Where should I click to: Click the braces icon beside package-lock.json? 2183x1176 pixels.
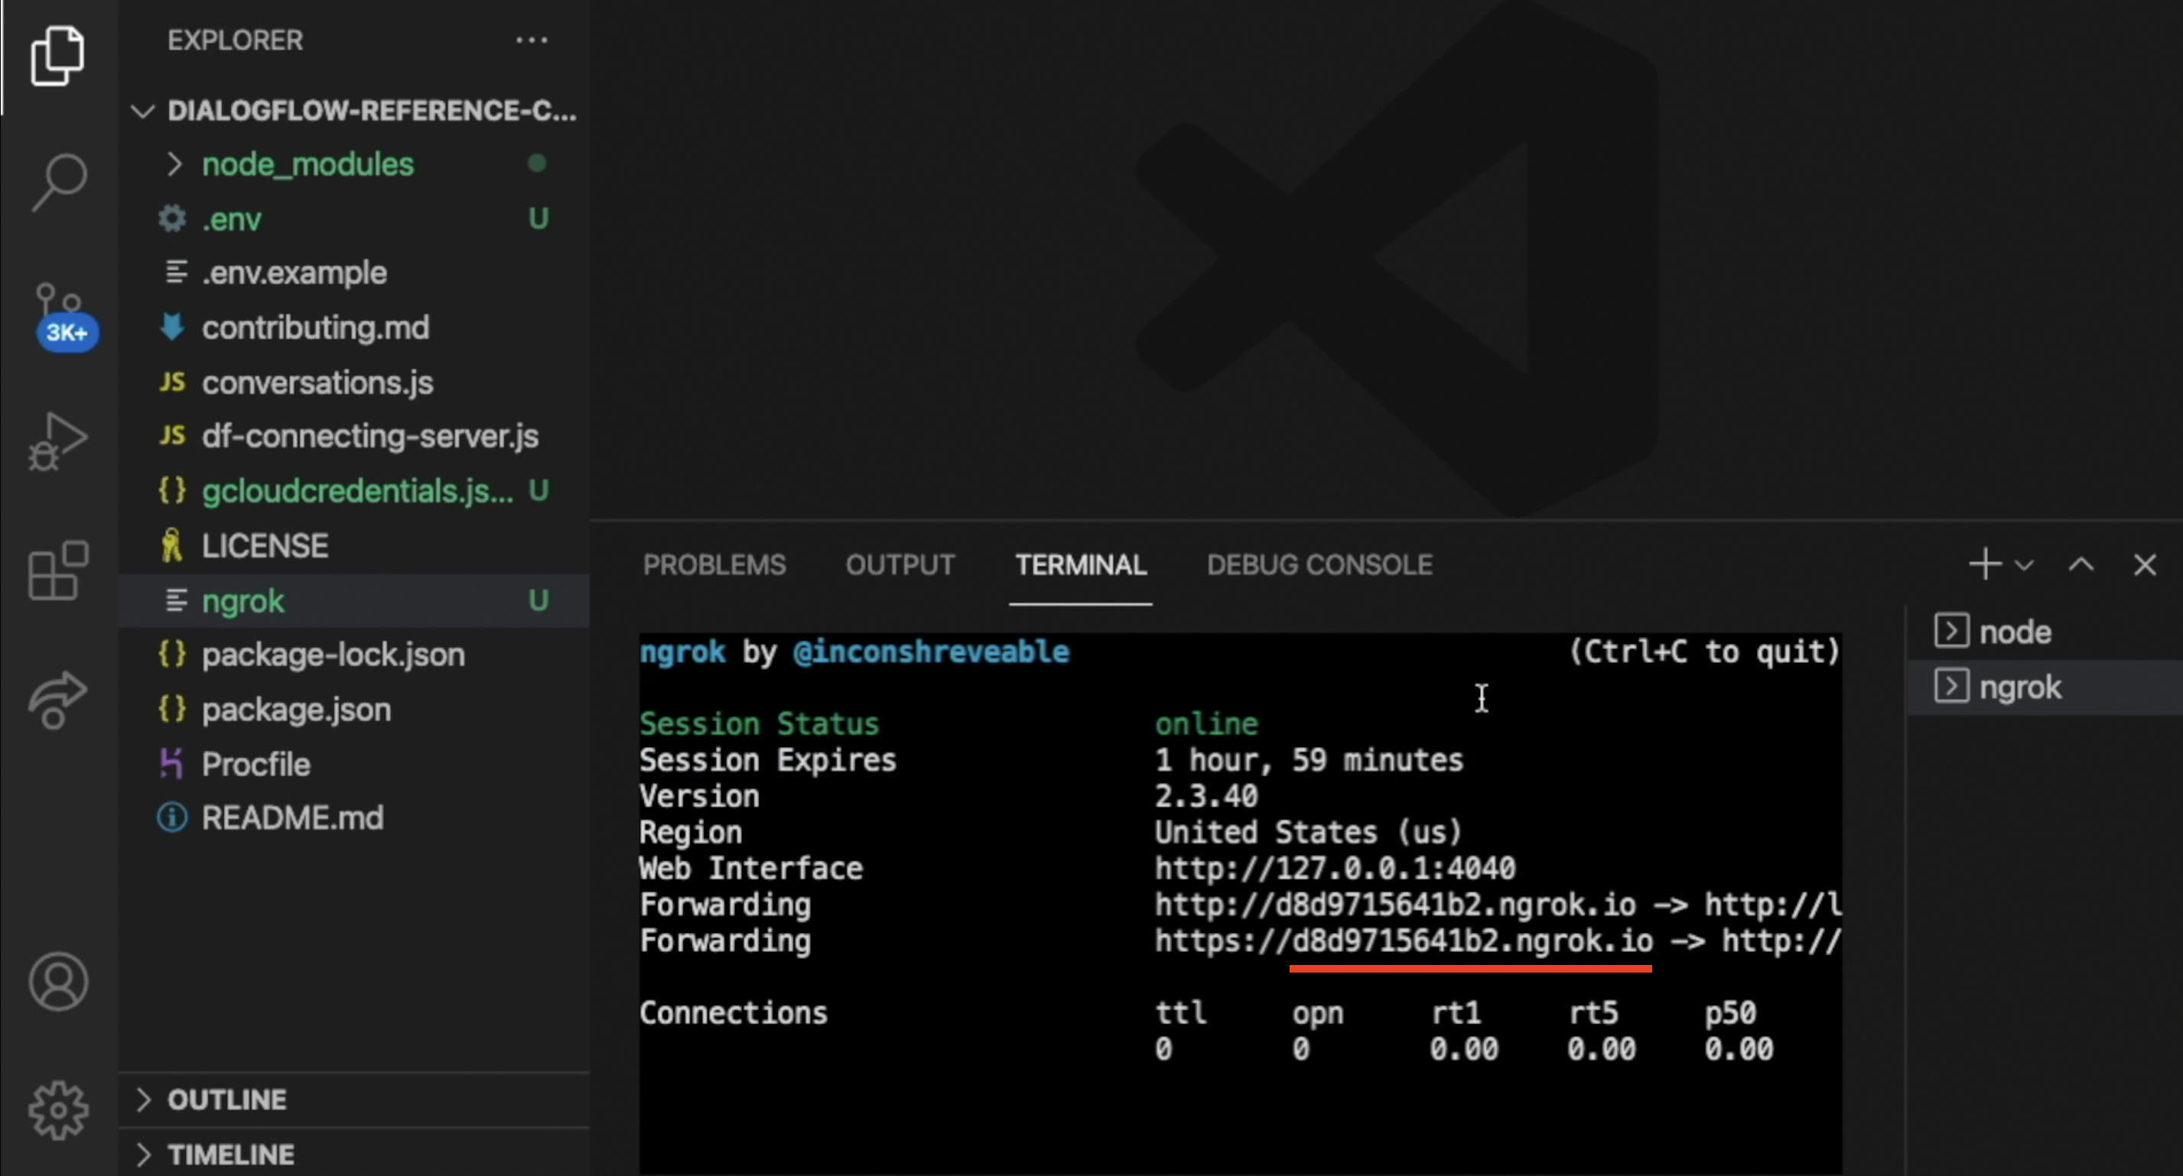(172, 653)
